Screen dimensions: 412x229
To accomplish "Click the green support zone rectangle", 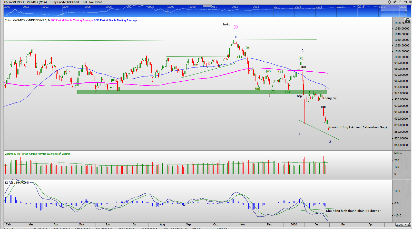I will [180, 92].
